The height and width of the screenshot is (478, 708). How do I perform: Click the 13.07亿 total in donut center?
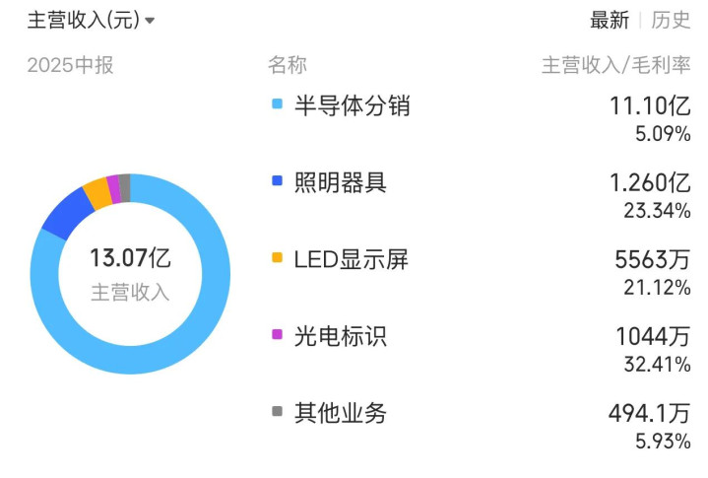pyautogui.click(x=130, y=259)
